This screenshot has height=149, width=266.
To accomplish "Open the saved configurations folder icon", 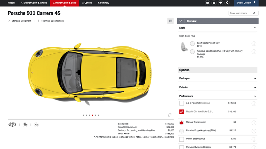I will coord(207,3).
